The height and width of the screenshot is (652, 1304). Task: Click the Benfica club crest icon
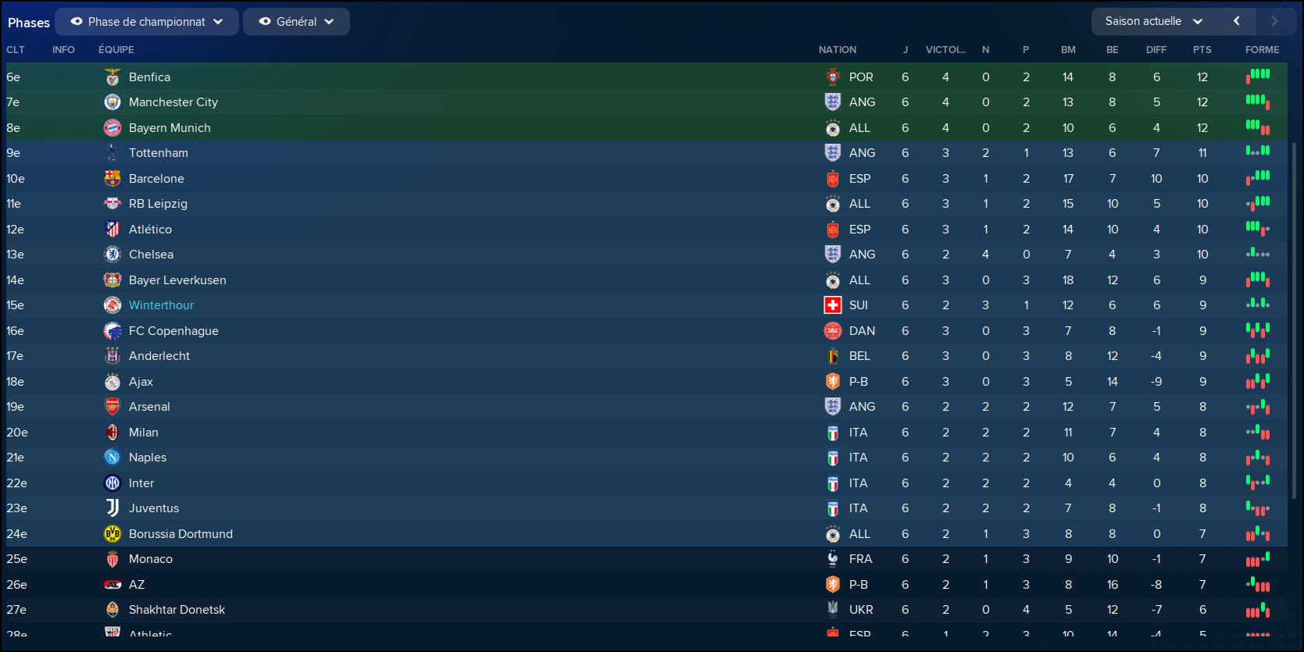(113, 77)
